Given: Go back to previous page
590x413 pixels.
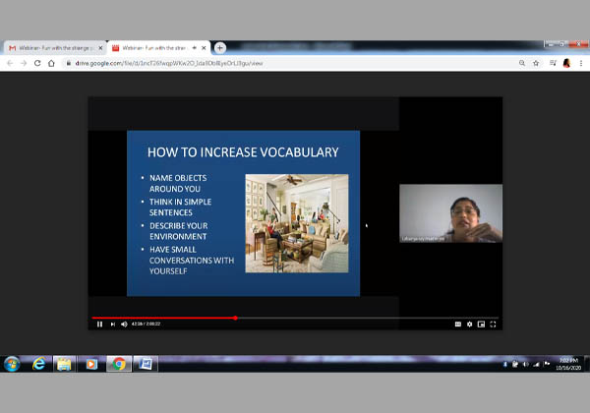Looking at the screenshot, I should click(x=11, y=63).
